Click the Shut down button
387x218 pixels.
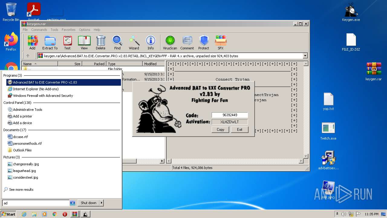point(89,203)
